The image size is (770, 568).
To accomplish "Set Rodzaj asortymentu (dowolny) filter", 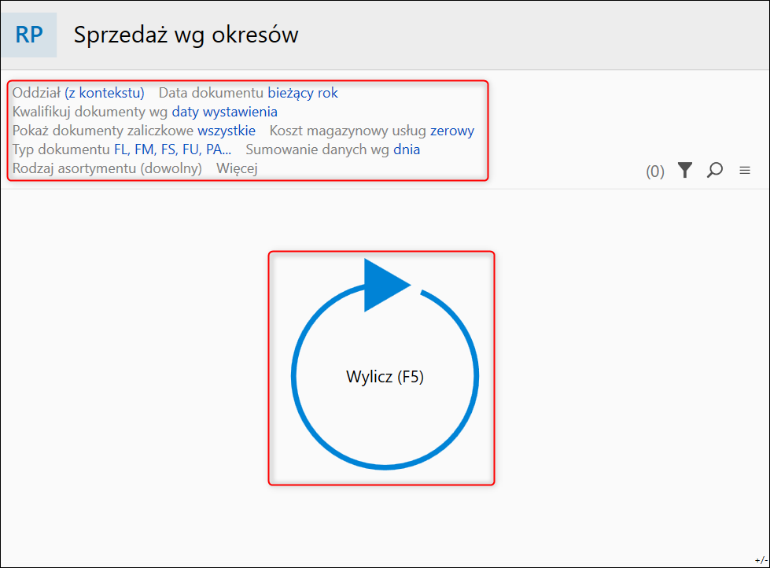I will click(x=107, y=168).
